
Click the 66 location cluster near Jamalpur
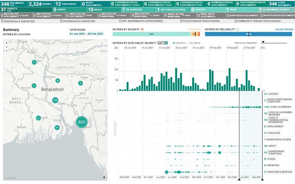(58, 81)
